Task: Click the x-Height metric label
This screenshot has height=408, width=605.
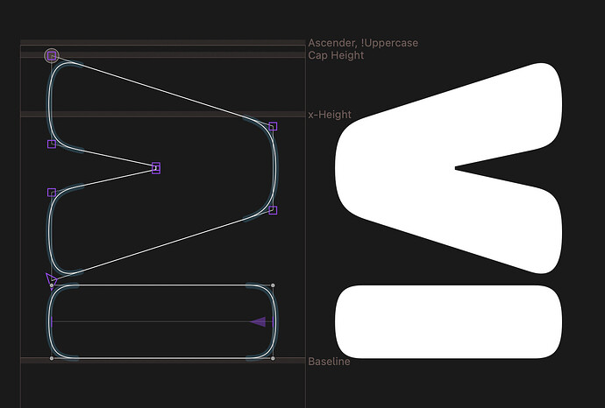Action: (x=330, y=115)
